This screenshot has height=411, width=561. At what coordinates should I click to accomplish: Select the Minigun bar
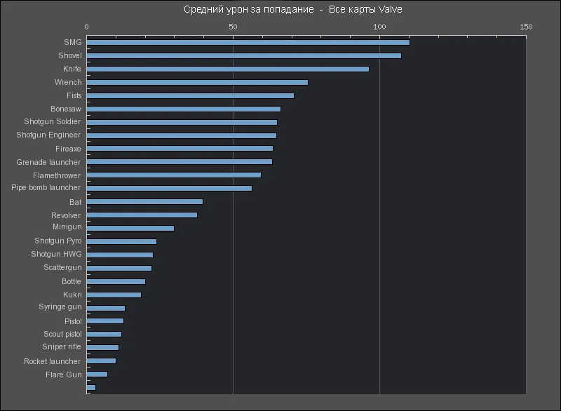(130, 228)
